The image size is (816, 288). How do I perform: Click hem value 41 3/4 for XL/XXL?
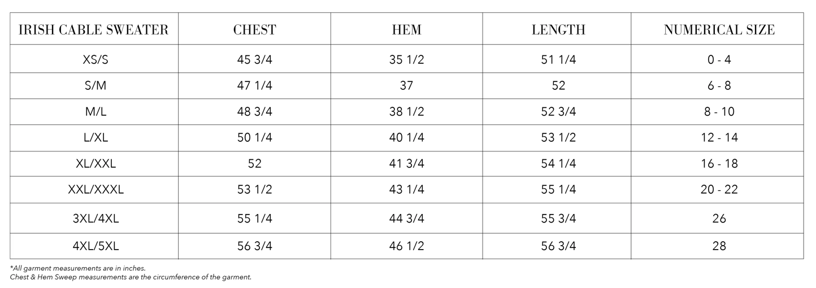[406, 164]
